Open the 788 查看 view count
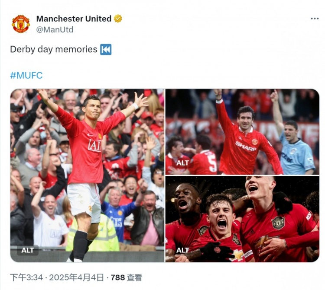 [127, 277]
